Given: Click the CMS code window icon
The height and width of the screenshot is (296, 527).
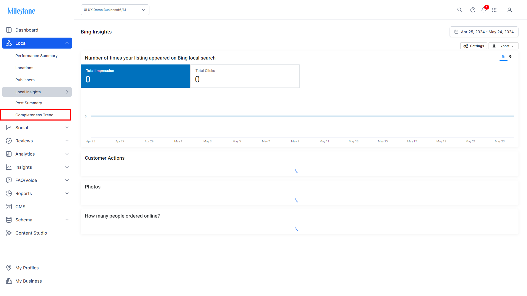Looking at the screenshot, I should pos(9,207).
